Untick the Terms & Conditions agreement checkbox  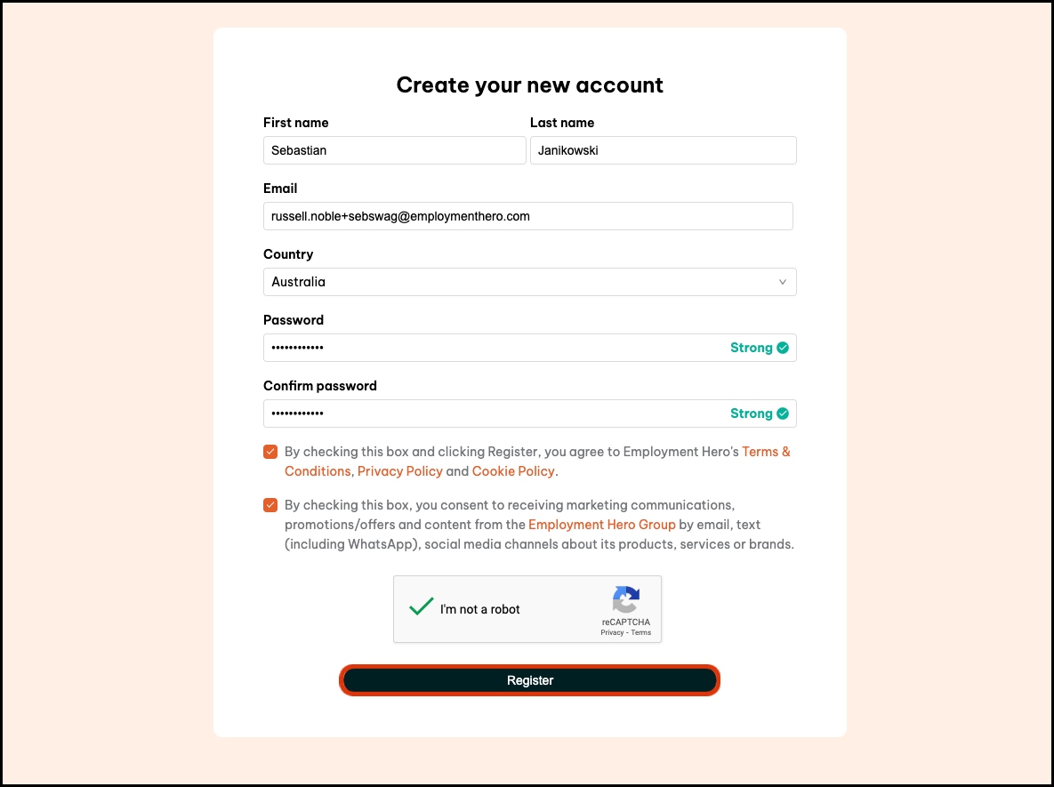(270, 452)
